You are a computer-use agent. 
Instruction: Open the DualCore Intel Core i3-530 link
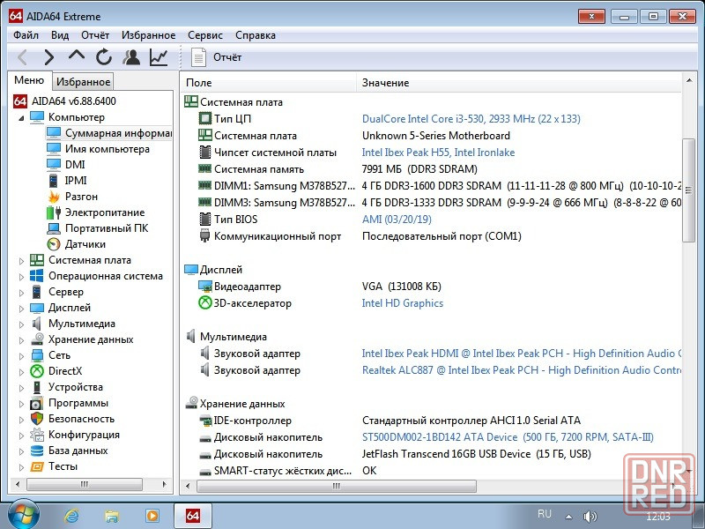click(471, 119)
